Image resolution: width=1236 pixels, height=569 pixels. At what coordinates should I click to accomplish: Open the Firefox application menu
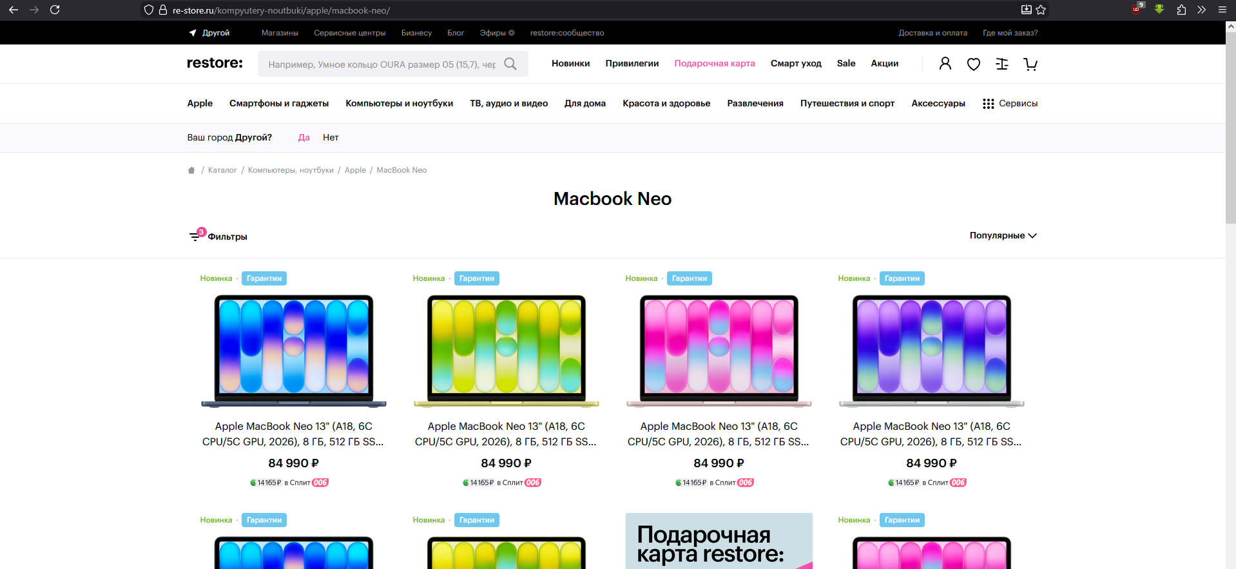click(x=1222, y=10)
